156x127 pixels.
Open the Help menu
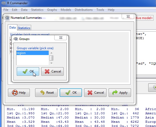tap(111, 10)
